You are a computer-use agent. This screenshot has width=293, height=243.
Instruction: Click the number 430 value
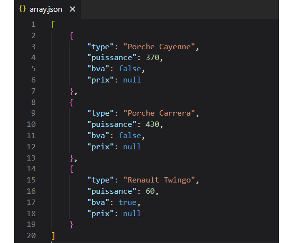click(152, 124)
